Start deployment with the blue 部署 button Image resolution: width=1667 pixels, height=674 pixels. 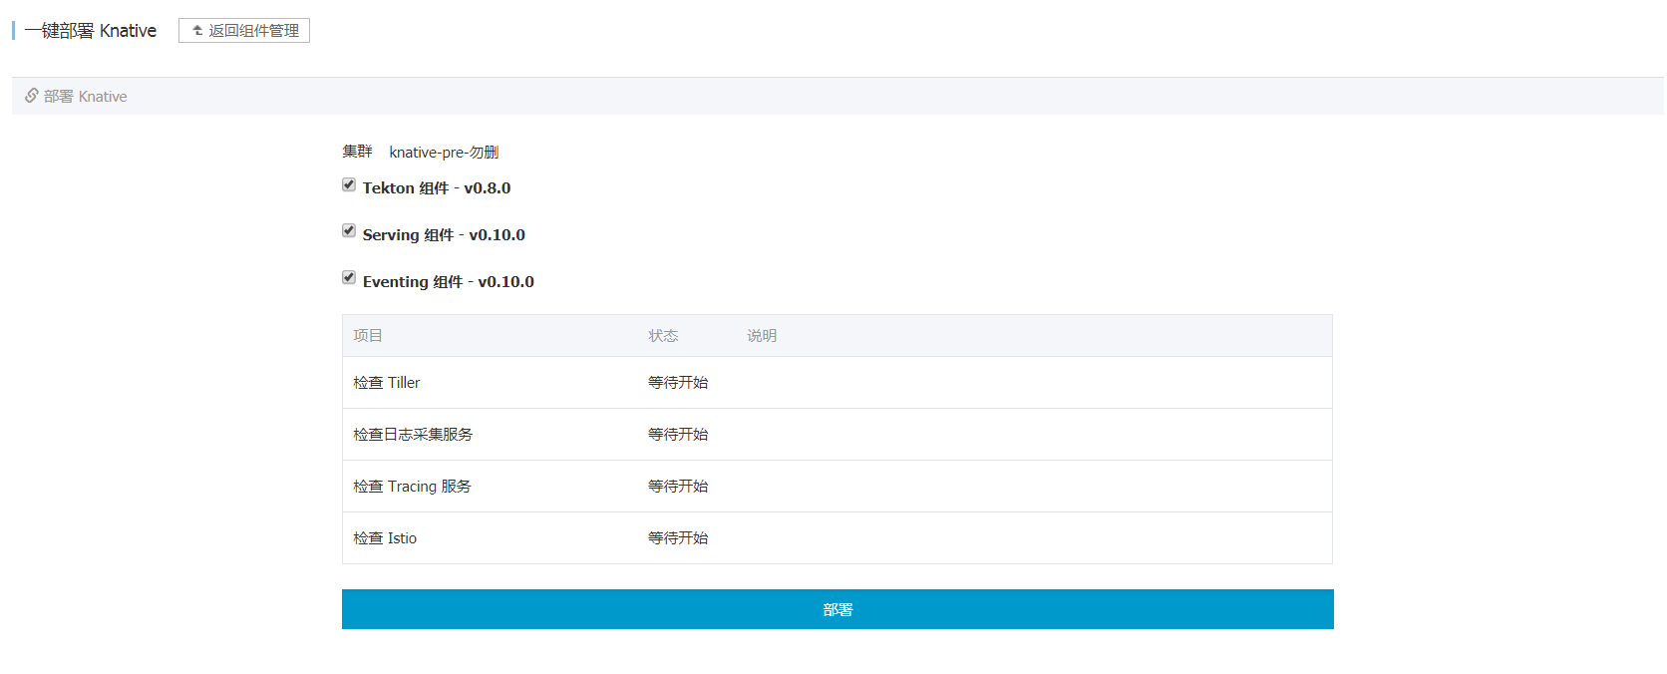pos(837,609)
